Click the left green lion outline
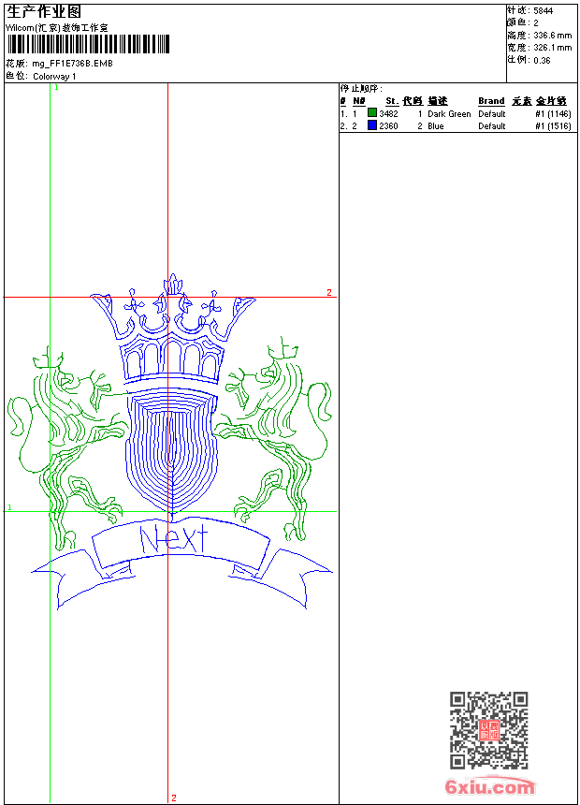 (x=66, y=446)
